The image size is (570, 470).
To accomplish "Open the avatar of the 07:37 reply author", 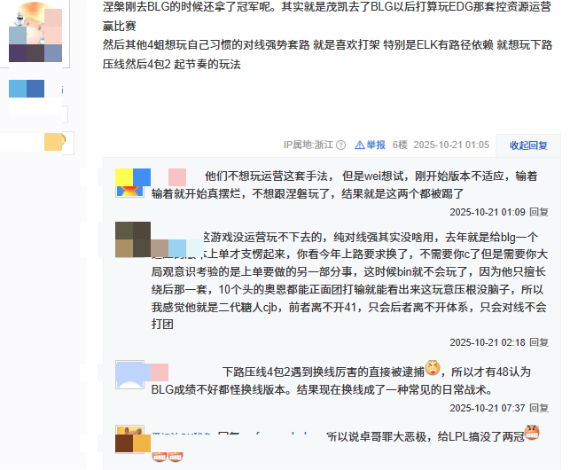I will 129,375.
